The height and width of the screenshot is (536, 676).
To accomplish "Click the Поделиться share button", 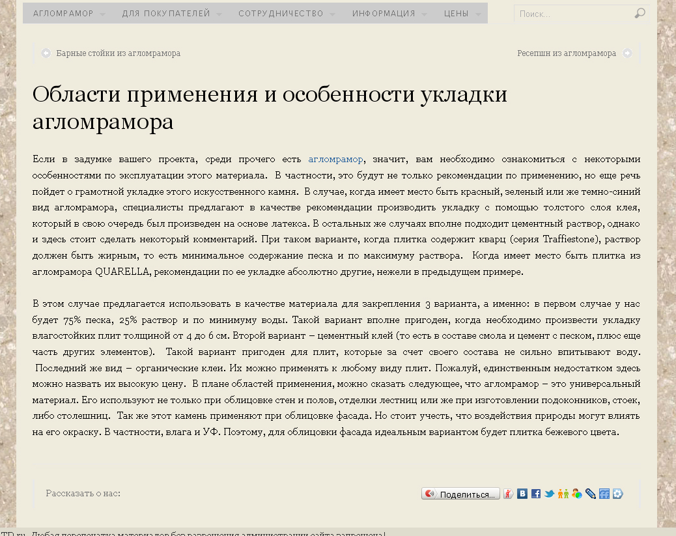I will (x=460, y=494).
